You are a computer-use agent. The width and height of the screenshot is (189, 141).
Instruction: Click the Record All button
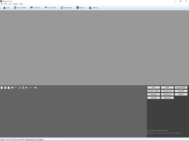(154, 94)
